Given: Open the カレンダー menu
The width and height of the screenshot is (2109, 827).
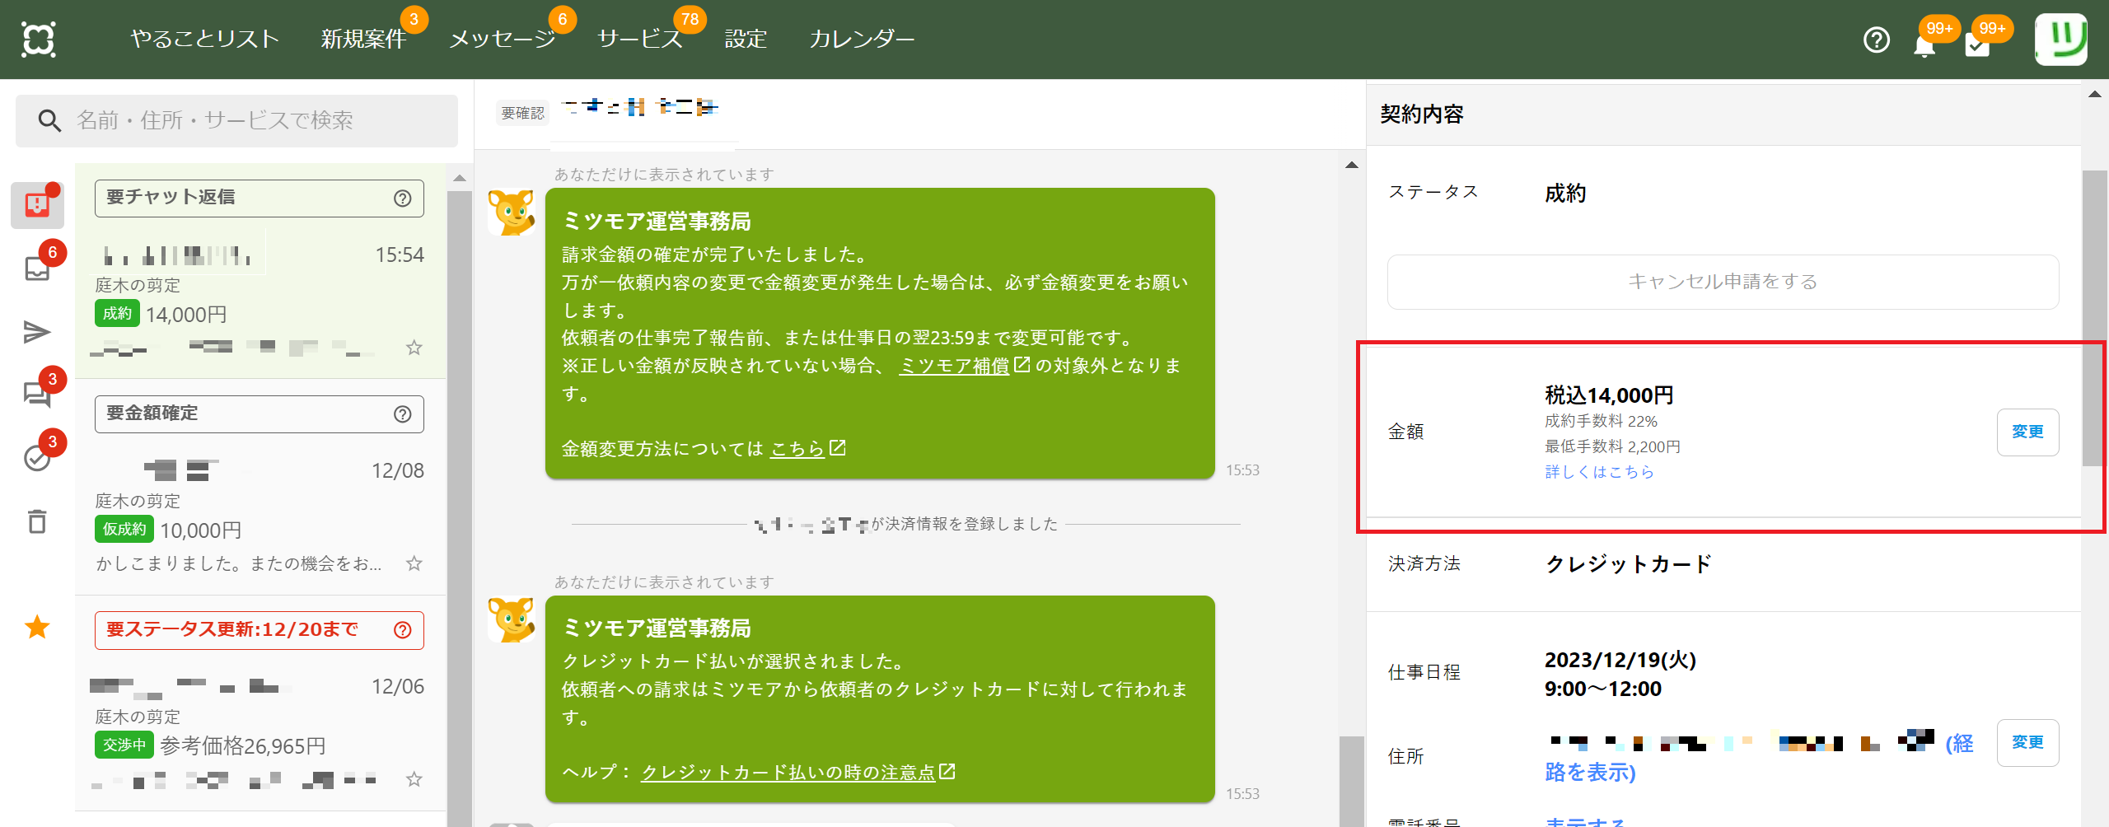Looking at the screenshot, I should tap(862, 39).
